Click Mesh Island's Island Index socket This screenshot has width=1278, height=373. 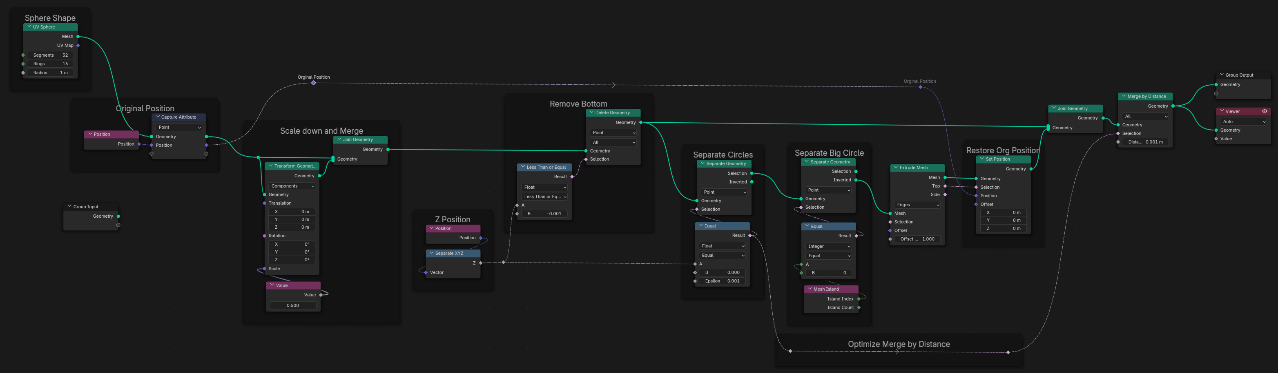point(859,299)
